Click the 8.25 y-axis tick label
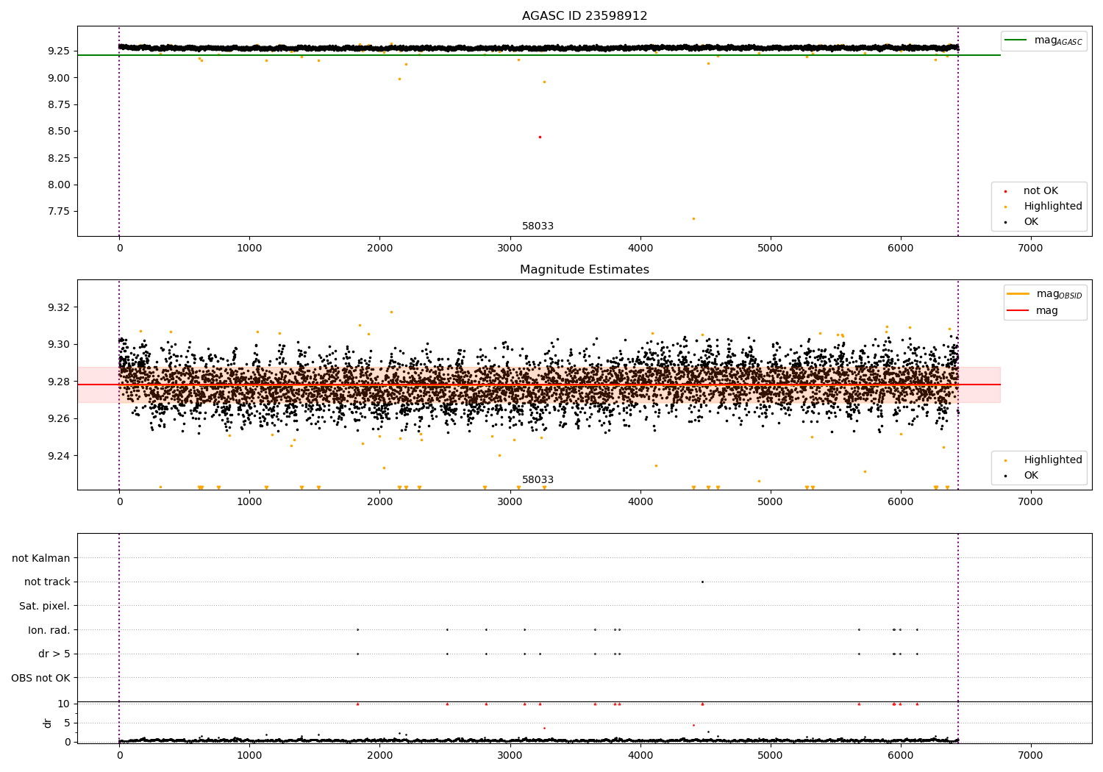Screen dimensions: 1103x772 click(58, 158)
